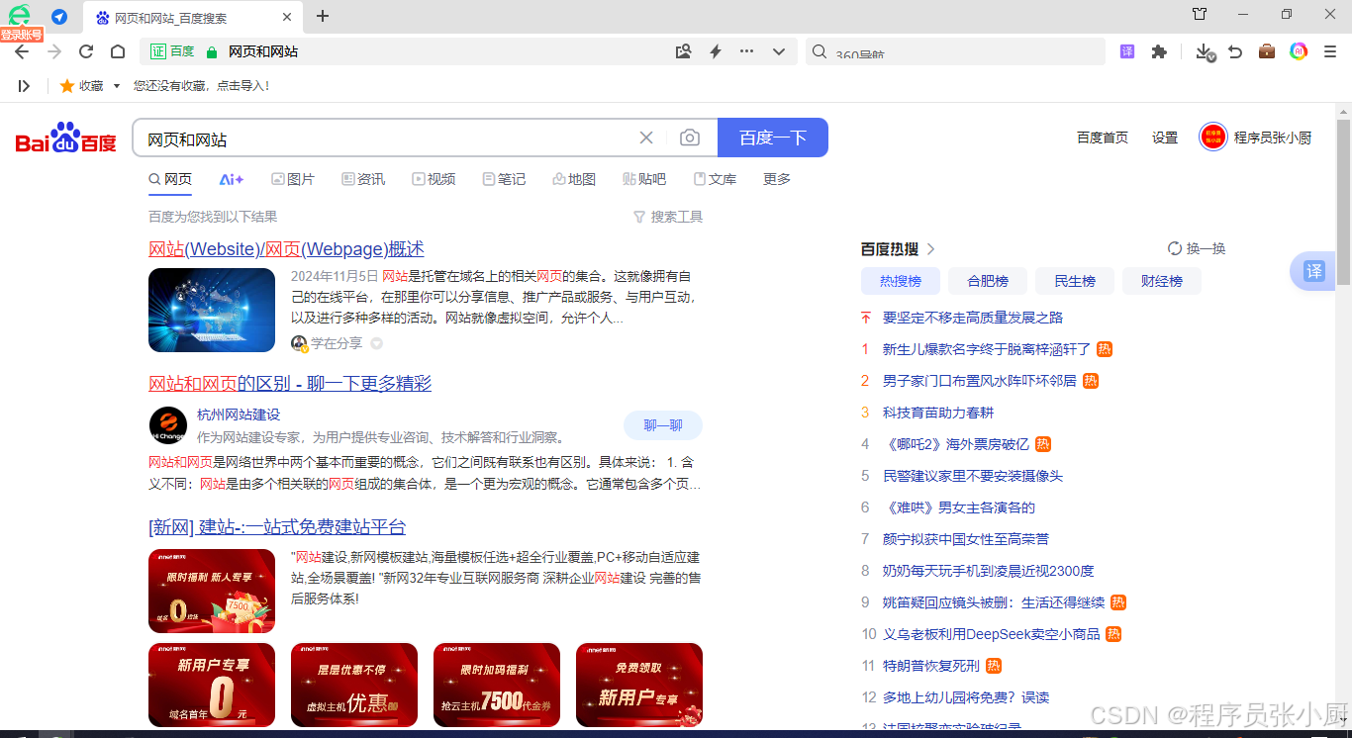1352x738 pixels.
Task: Click the floating 译 translate button
Action: 1313,271
